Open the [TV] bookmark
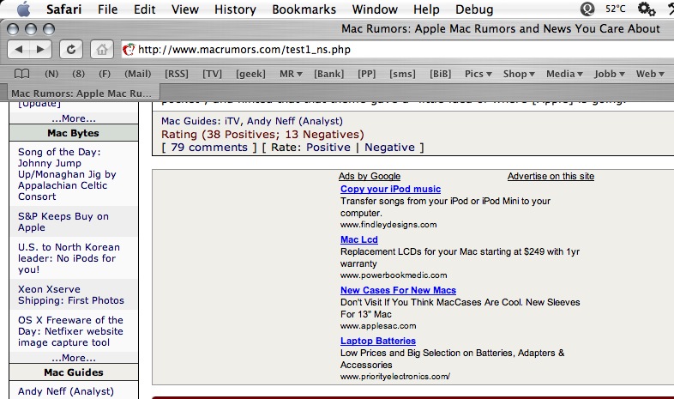The width and height of the screenshot is (674, 399). coord(213,74)
